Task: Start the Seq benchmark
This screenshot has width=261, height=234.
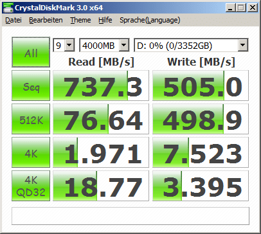Action: (x=31, y=85)
